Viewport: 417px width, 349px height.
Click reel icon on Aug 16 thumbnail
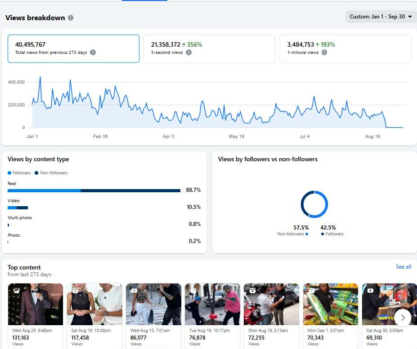click(75, 291)
